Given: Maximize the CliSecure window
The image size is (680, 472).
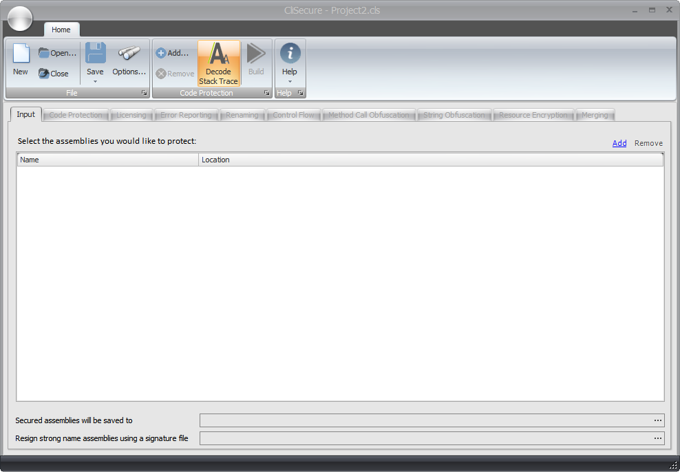Looking at the screenshot, I should [652, 10].
